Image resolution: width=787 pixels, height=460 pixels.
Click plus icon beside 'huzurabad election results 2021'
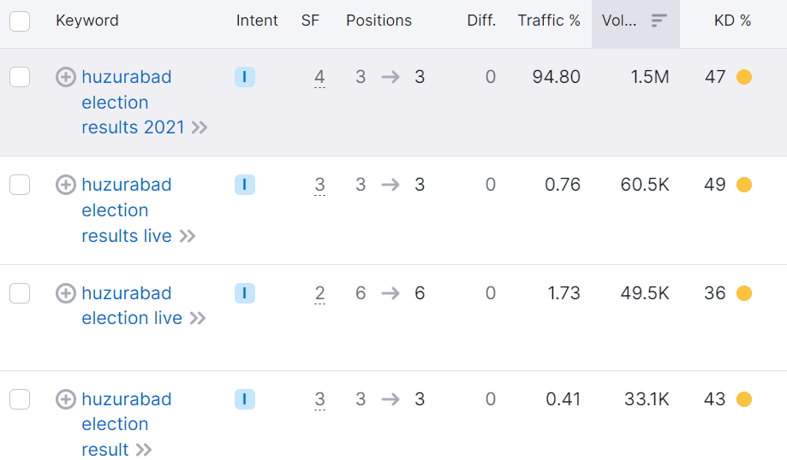tap(65, 78)
